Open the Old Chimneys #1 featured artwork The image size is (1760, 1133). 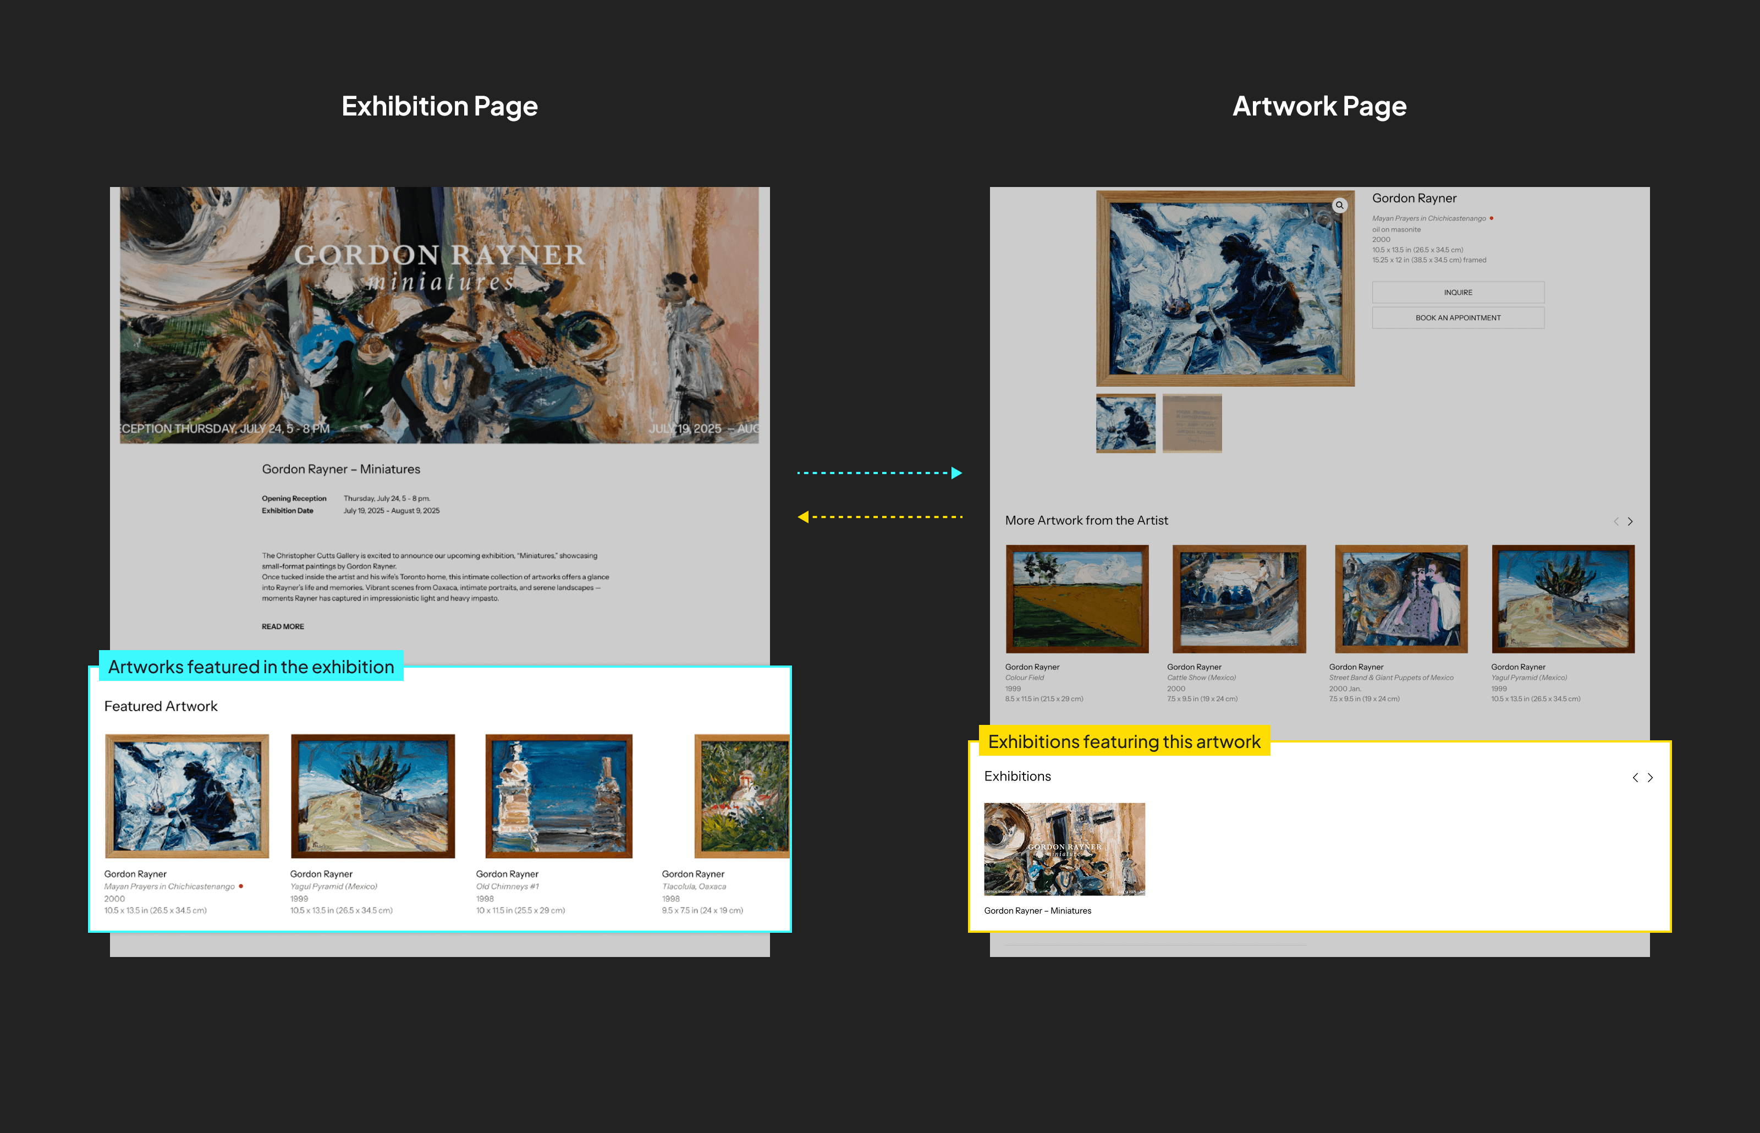[x=558, y=796]
